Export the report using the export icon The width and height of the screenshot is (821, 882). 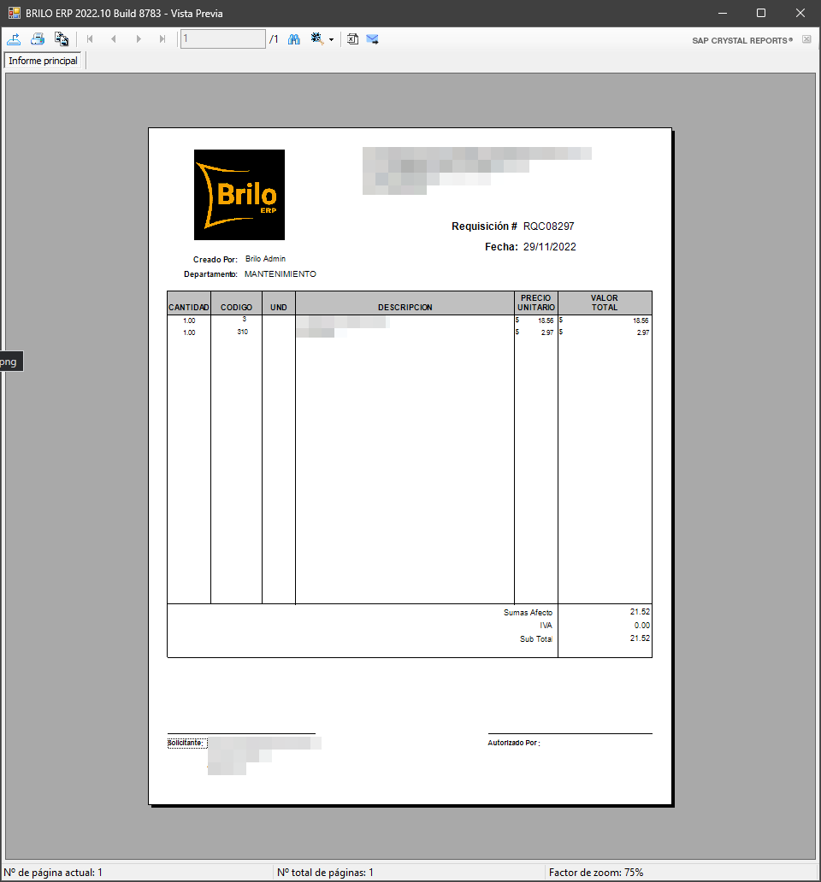[14, 38]
